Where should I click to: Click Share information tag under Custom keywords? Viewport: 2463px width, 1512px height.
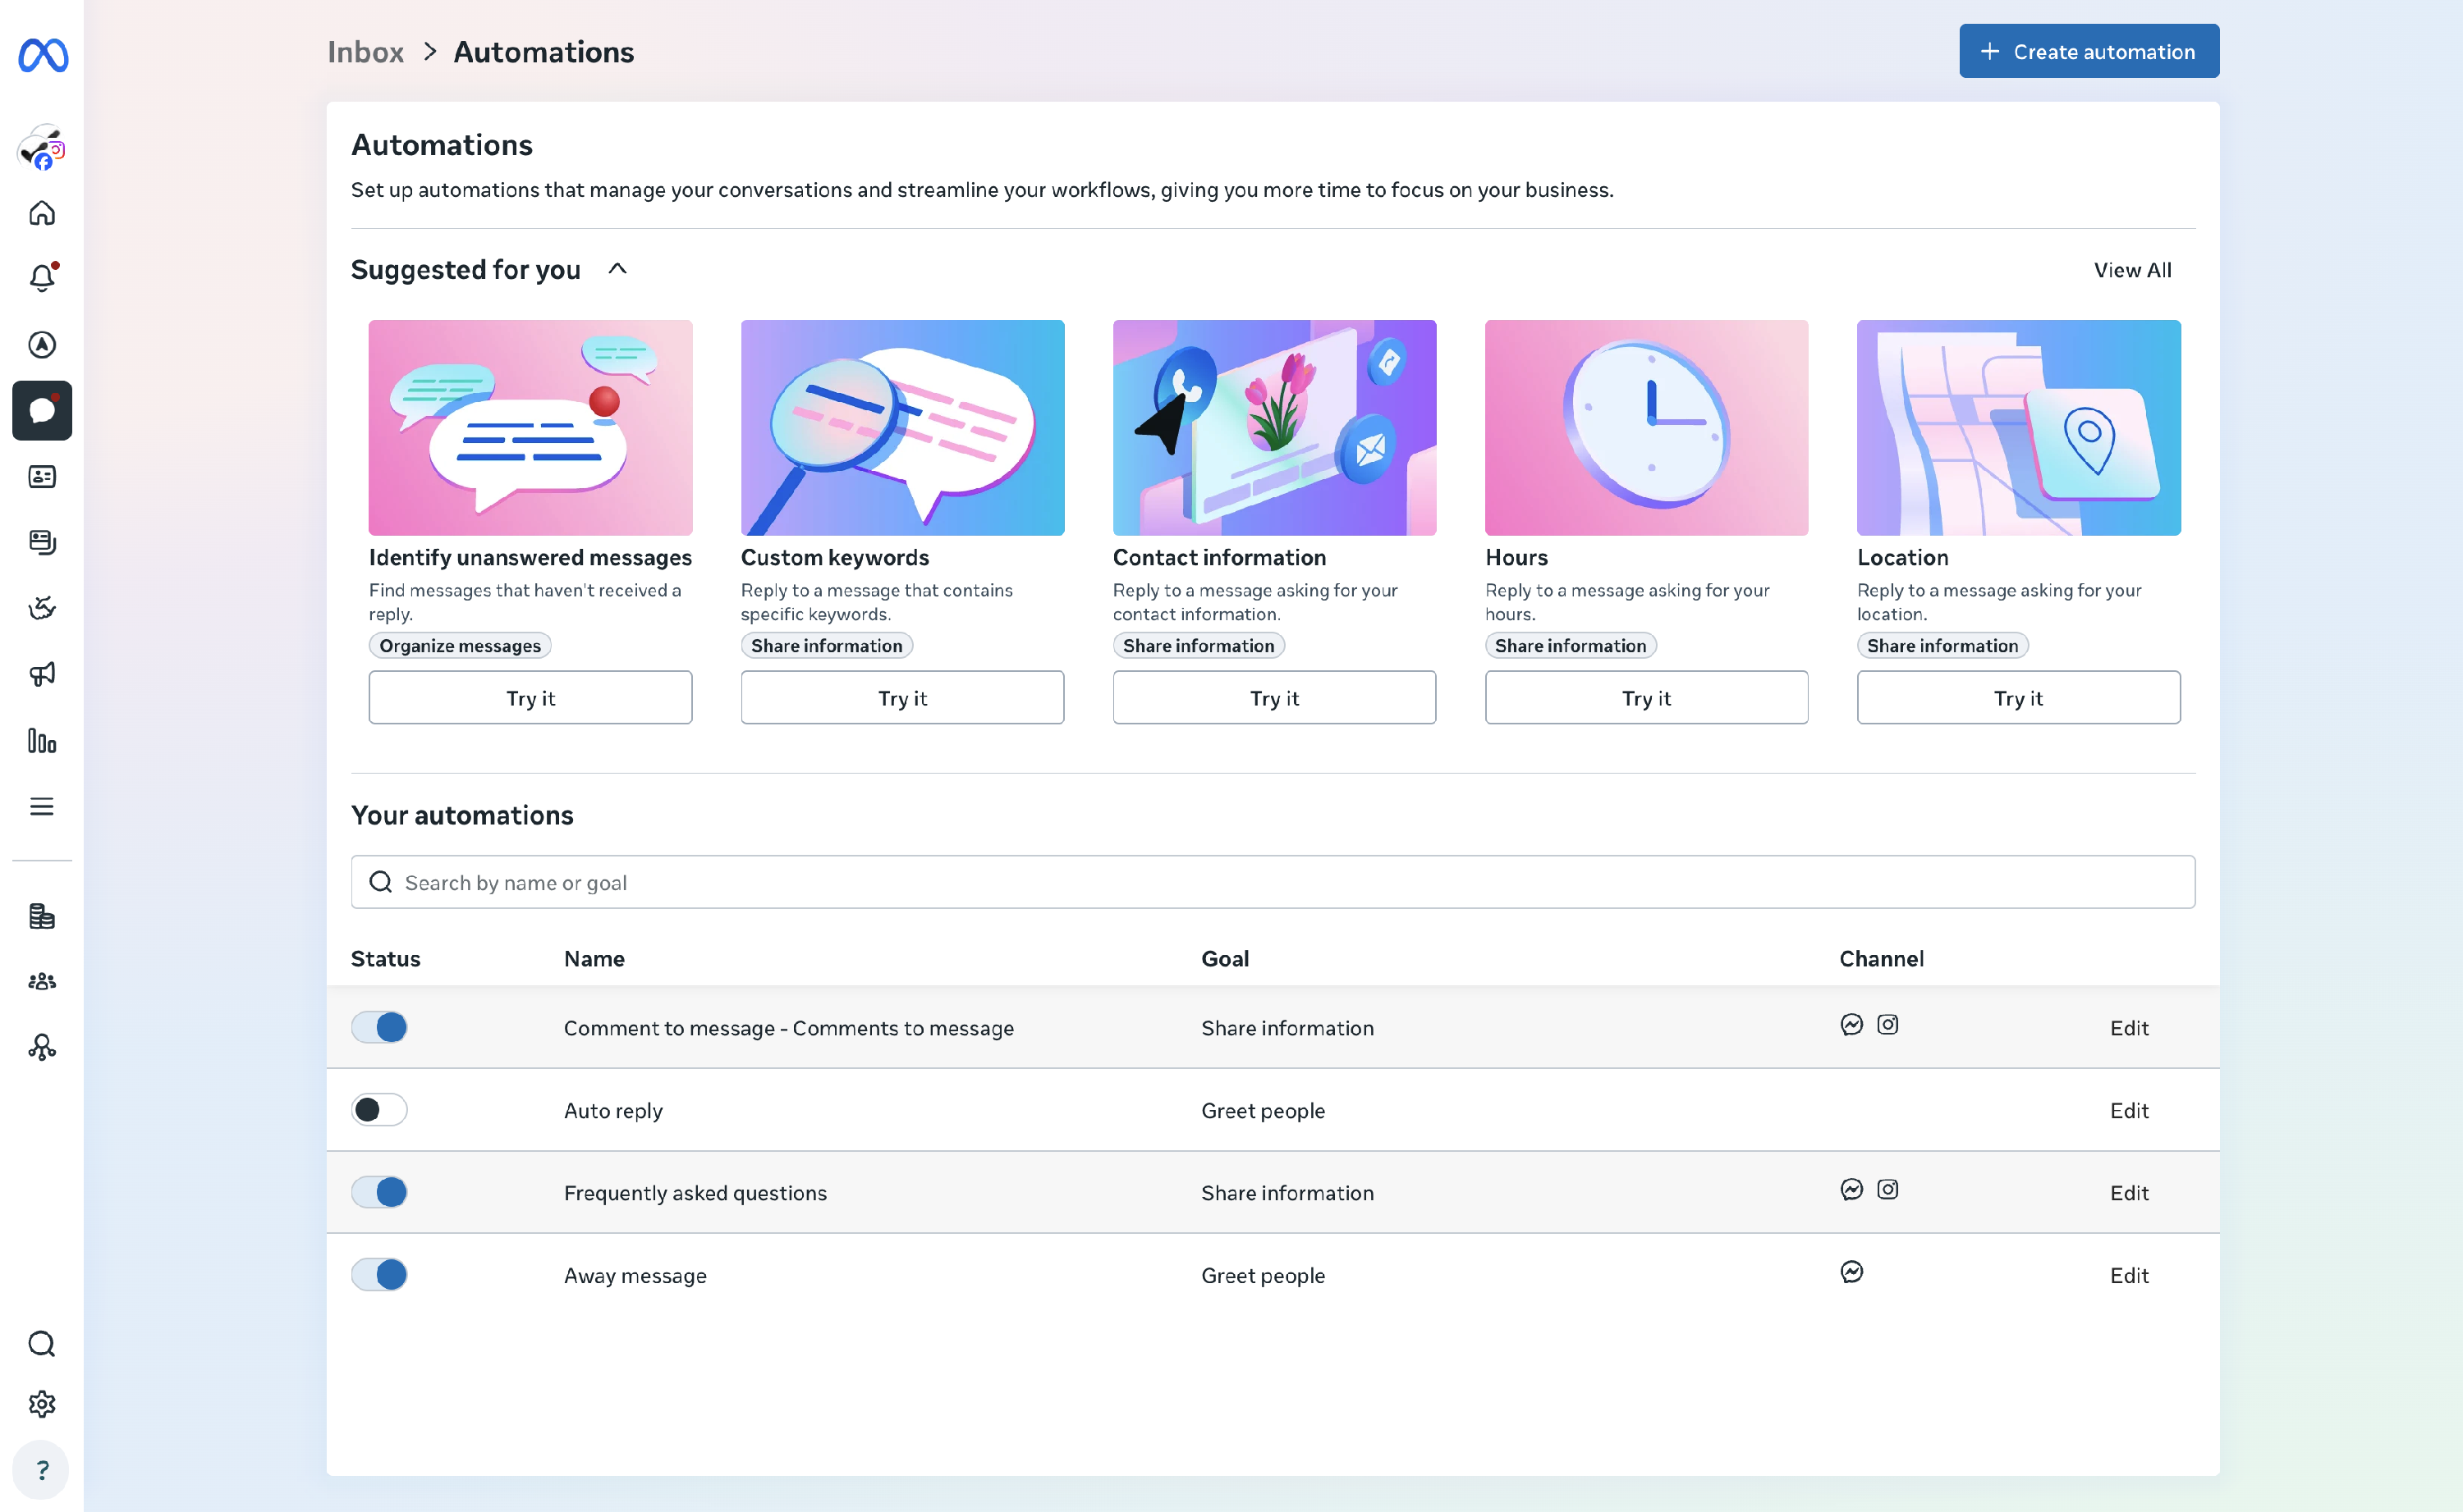click(826, 646)
